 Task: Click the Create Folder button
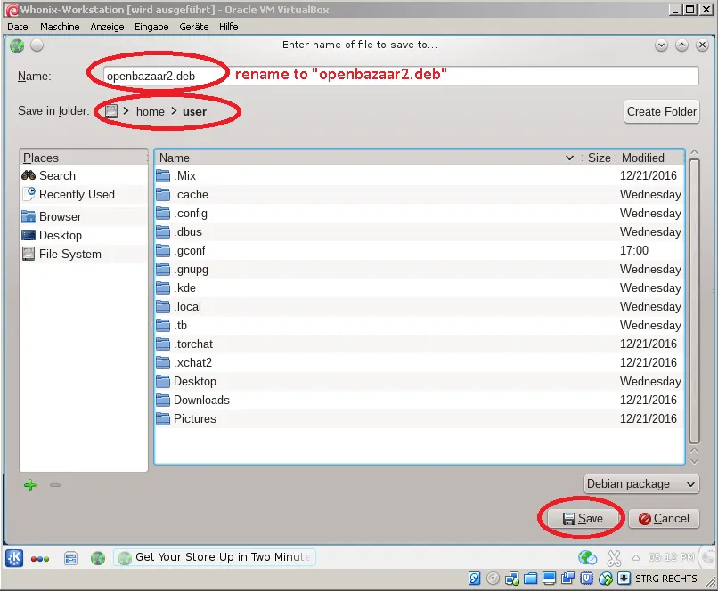click(x=662, y=111)
